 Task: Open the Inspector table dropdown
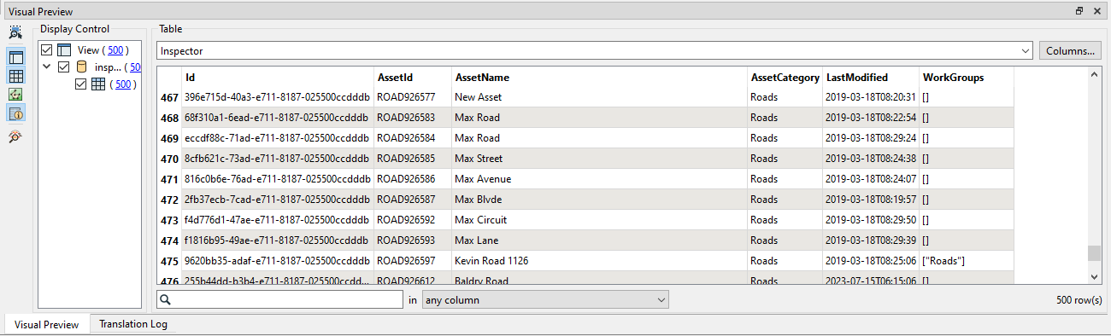1026,51
